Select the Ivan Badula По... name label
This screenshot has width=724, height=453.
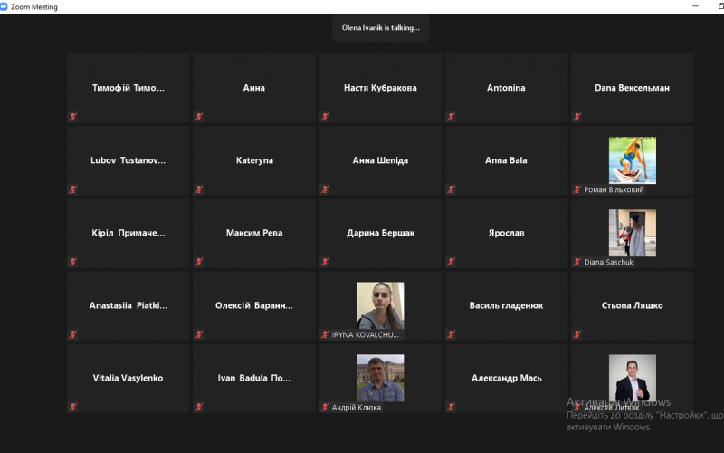pyautogui.click(x=254, y=378)
